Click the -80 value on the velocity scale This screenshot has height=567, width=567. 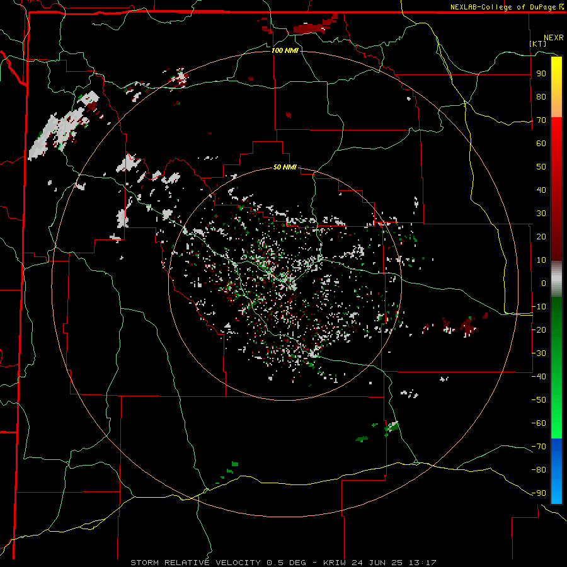(539, 470)
